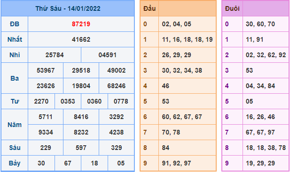Click the Đầu column header
This screenshot has height=172, width=290.
click(x=149, y=8)
